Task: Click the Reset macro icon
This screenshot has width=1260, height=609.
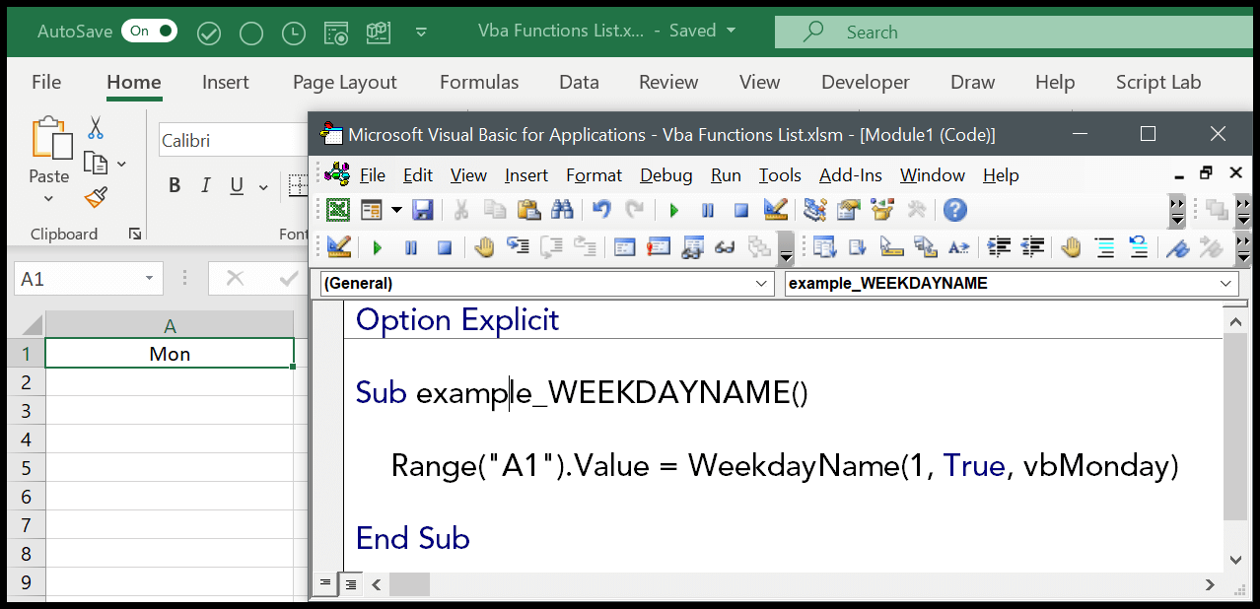Action: 739,209
